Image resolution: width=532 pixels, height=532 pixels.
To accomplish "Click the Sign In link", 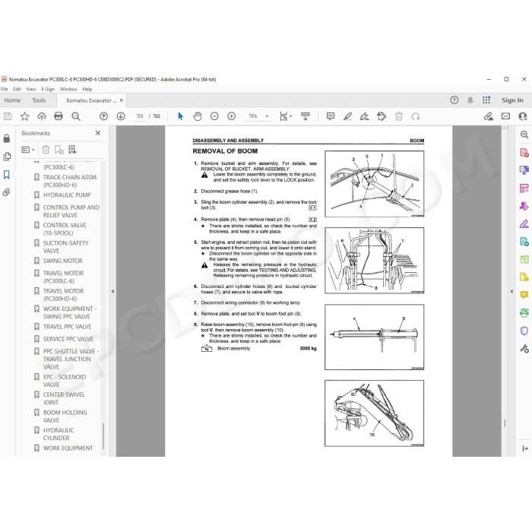I will coord(512,100).
